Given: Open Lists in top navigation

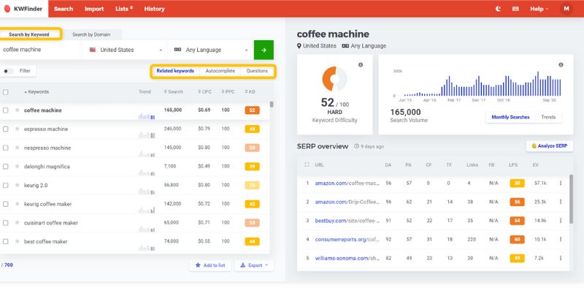Looking at the screenshot, I should point(123,9).
